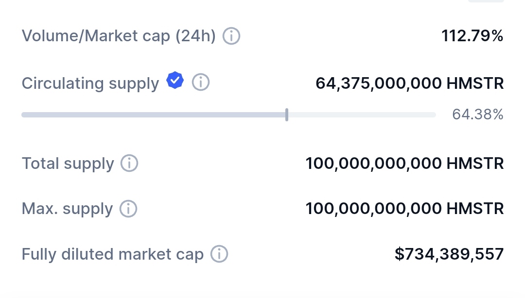Screen dimensions: 525x298
Task: Click the $734,389,557 fully diluted value
Action: click(x=449, y=254)
